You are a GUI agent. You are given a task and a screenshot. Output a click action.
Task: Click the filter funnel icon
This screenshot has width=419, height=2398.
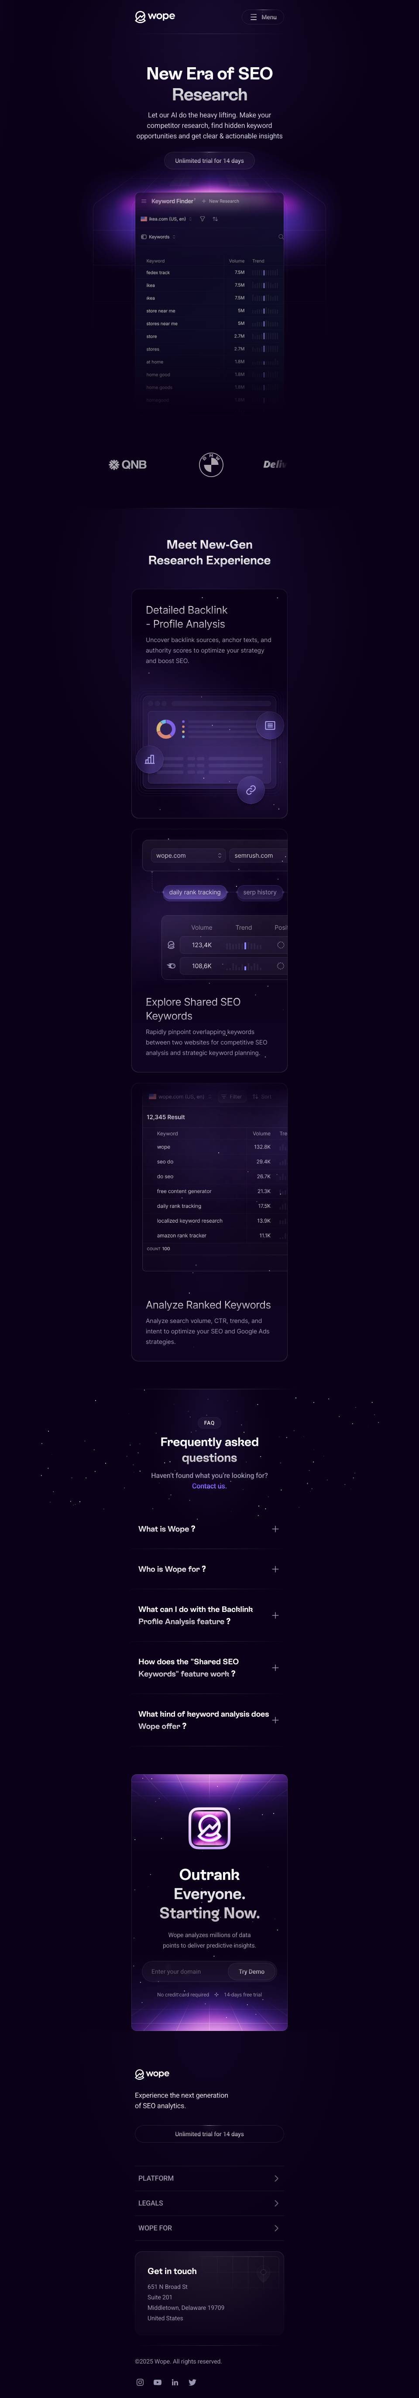tap(202, 219)
